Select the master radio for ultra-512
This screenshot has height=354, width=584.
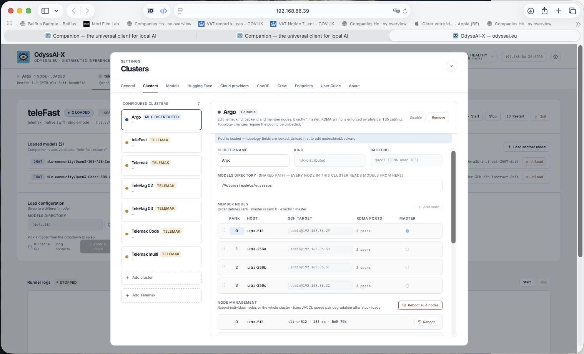tap(407, 231)
